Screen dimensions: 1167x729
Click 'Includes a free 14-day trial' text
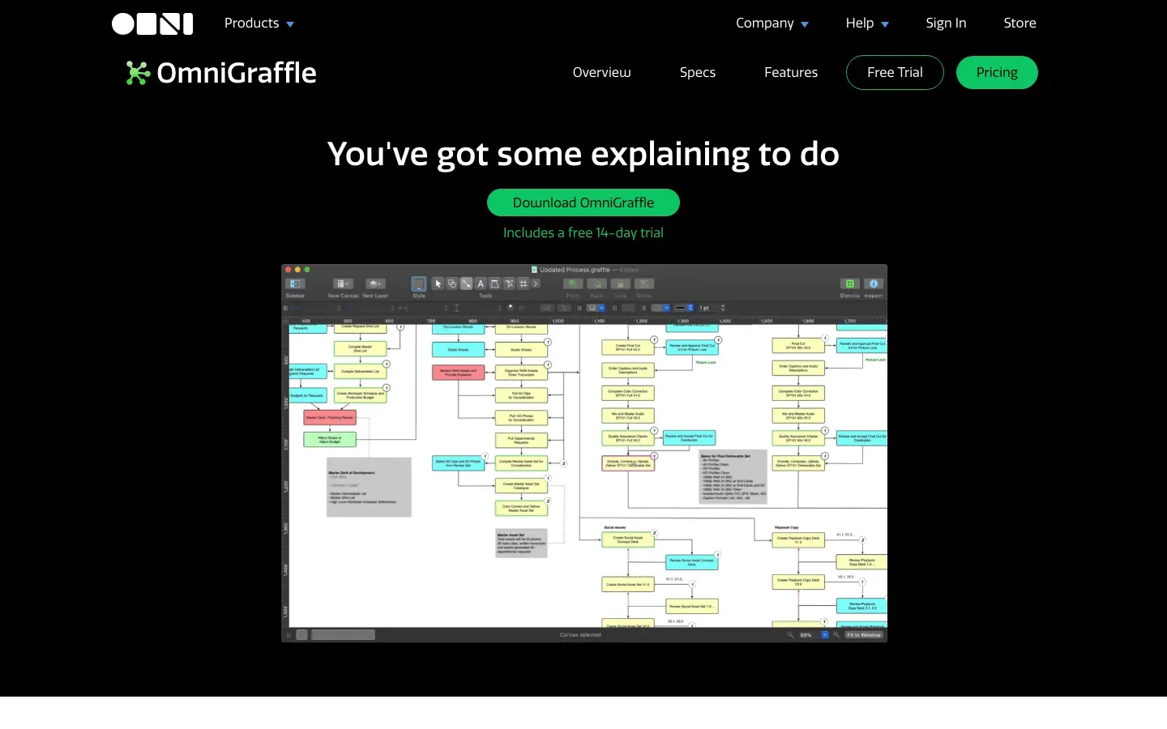click(x=583, y=233)
